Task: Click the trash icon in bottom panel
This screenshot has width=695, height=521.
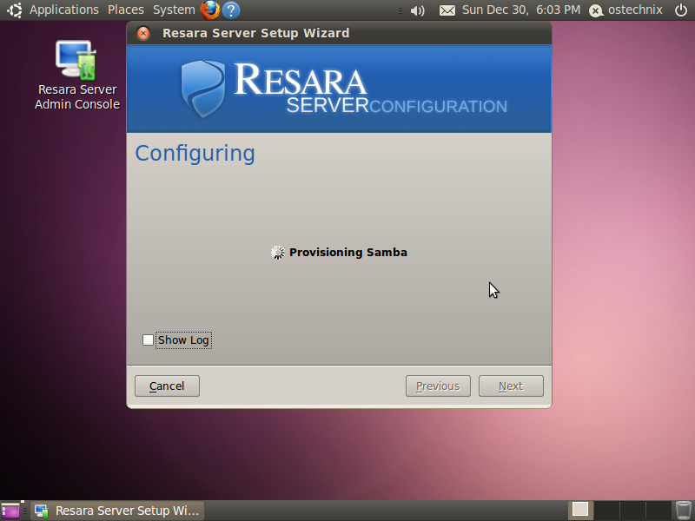Action: [683, 511]
